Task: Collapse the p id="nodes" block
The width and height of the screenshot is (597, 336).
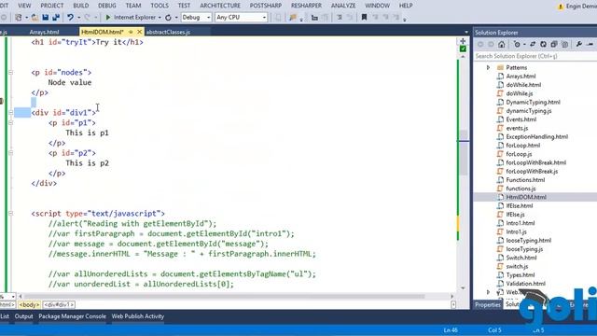Action: [10, 73]
